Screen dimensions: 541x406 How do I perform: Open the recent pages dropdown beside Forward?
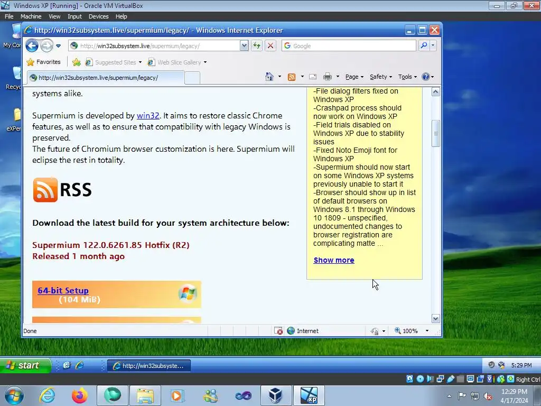click(x=58, y=45)
